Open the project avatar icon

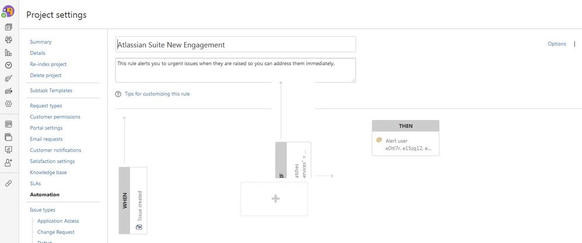pyautogui.click(x=8, y=11)
